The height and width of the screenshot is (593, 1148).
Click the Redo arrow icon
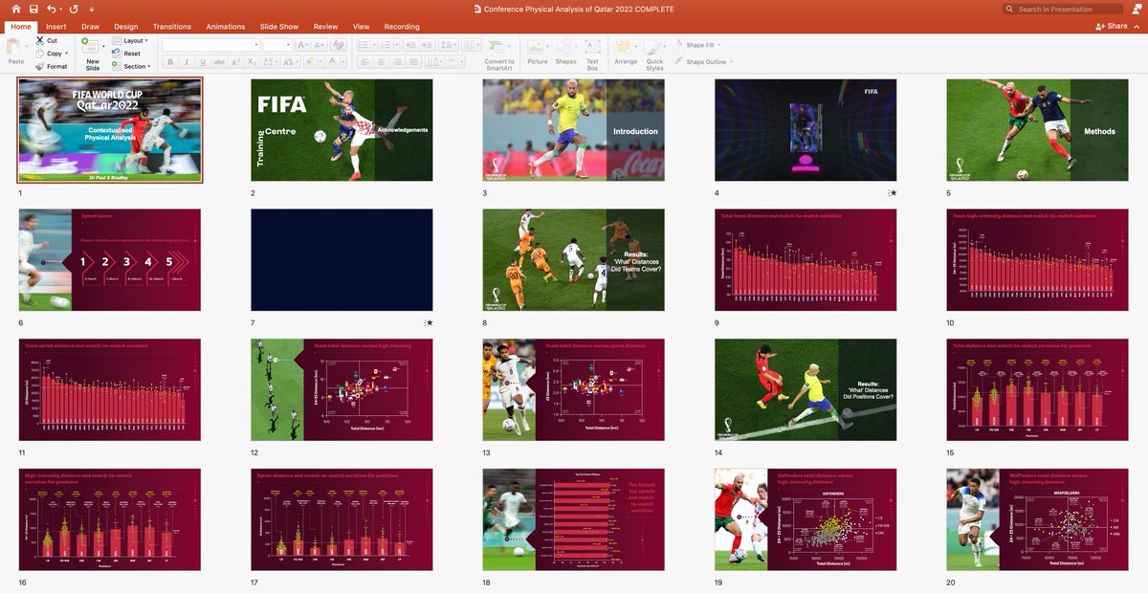click(x=74, y=9)
